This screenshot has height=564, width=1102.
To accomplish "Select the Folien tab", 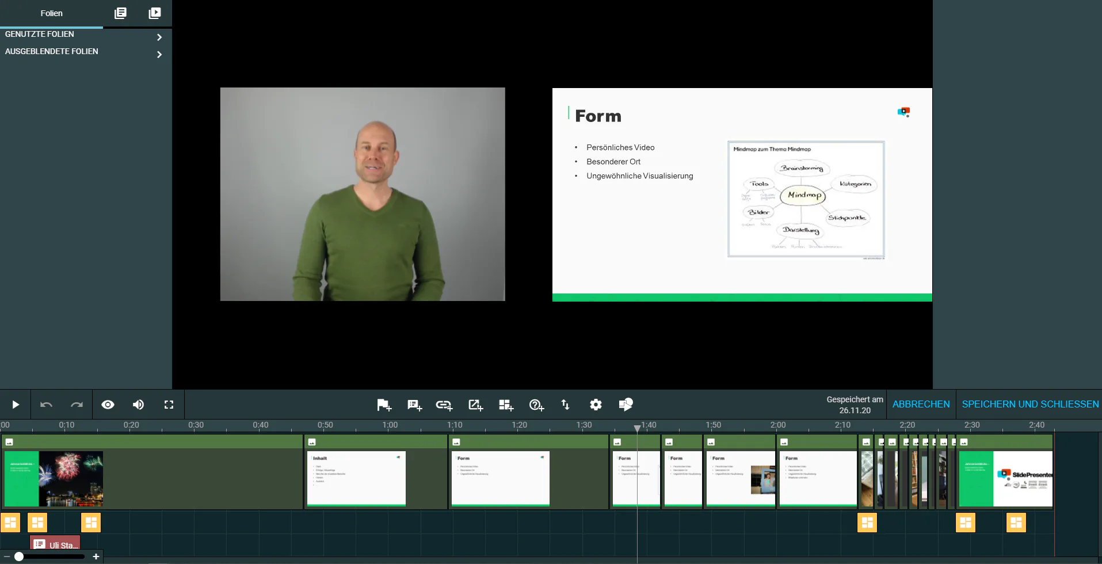I will 52,13.
